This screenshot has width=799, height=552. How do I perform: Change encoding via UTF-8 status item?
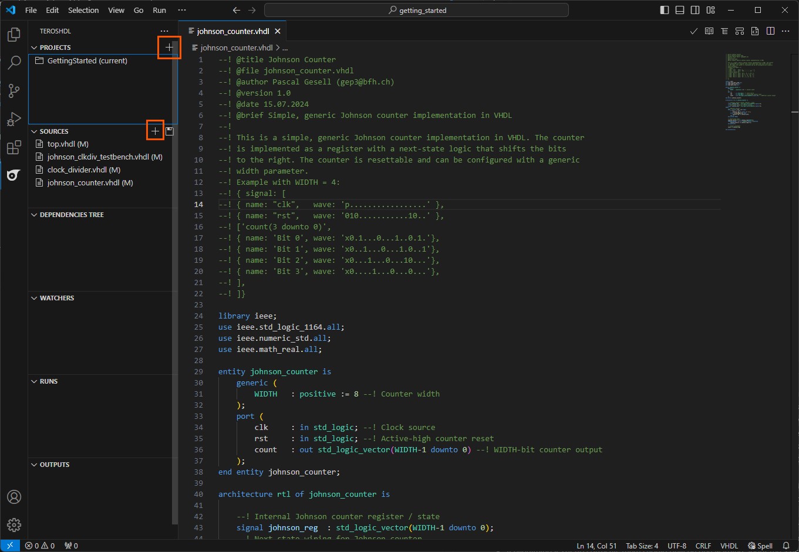point(677,546)
